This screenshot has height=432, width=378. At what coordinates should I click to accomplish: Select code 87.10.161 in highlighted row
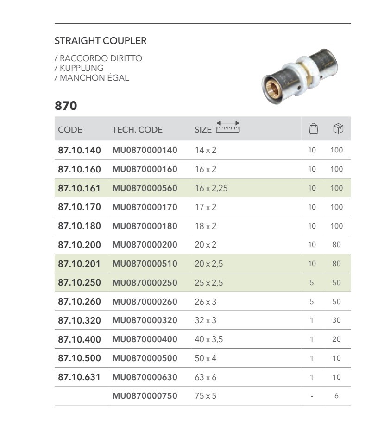pos(79,188)
